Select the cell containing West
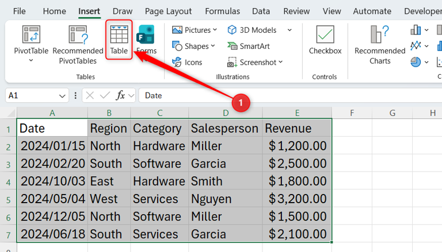Screen dimensions: 442x252 (109, 199)
